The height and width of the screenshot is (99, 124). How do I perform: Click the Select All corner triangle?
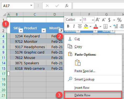click(4, 15)
